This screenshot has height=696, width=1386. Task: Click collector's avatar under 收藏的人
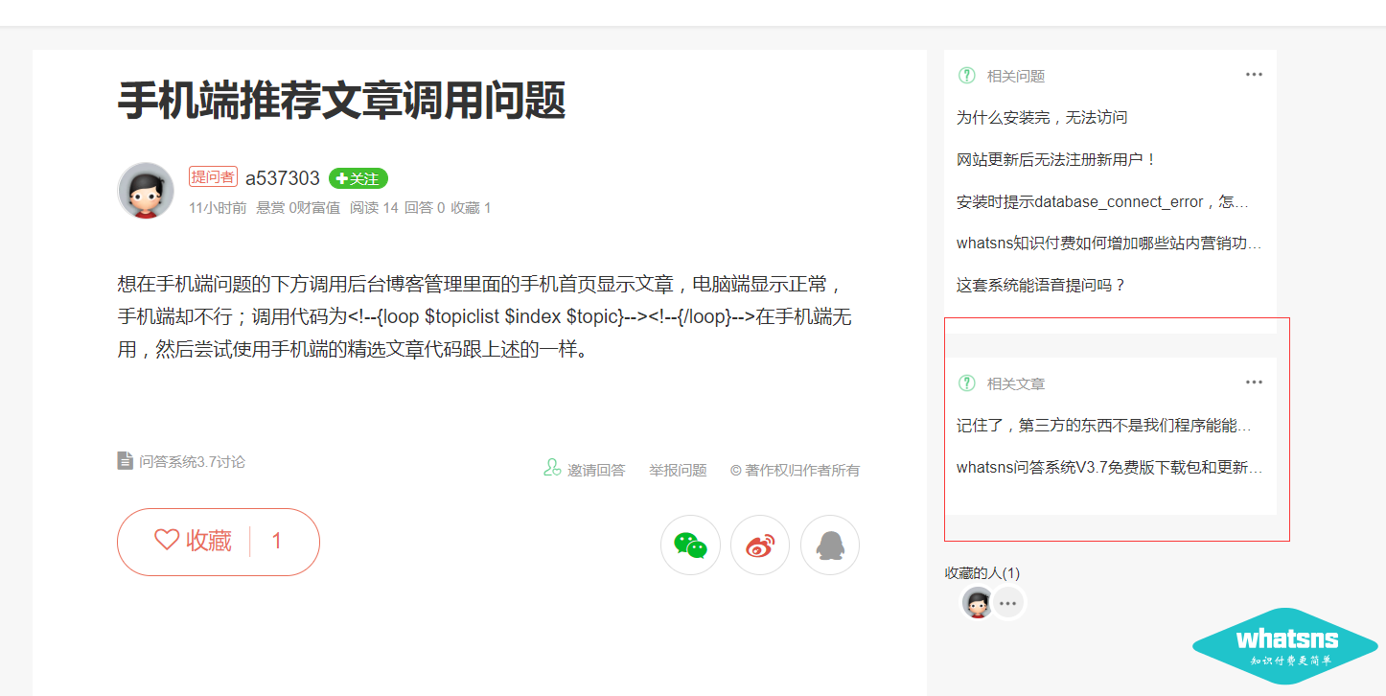click(x=977, y=603)
